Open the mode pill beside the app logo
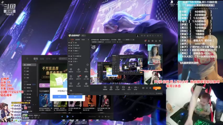223x125 pixels. [x=83, y=36]
